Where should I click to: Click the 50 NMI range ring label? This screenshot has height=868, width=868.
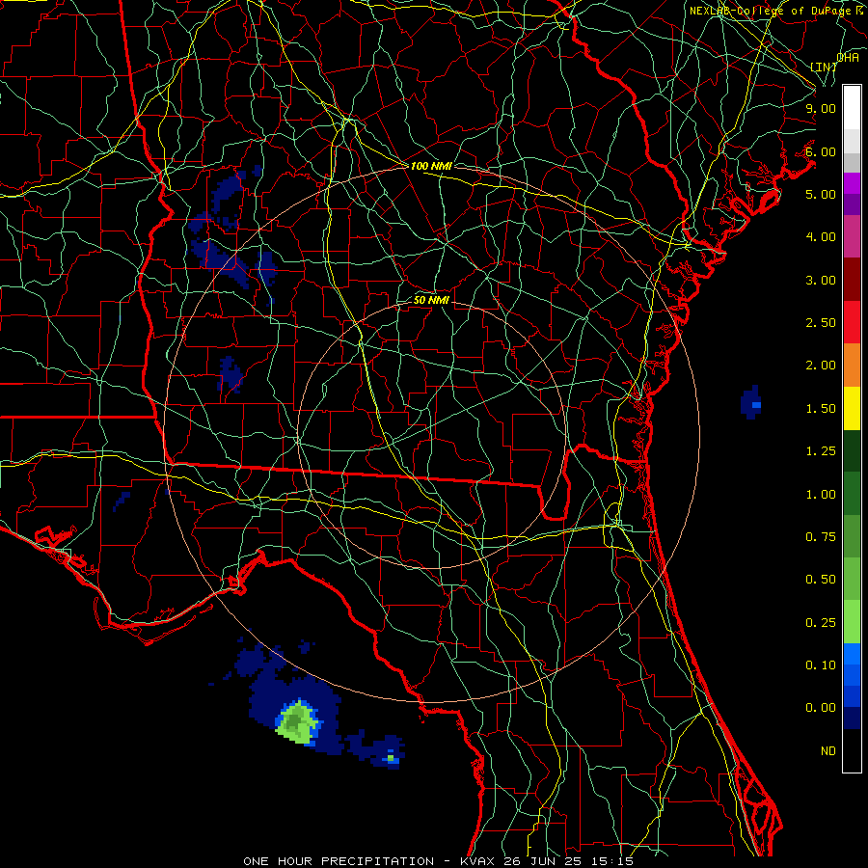[431, 300]
